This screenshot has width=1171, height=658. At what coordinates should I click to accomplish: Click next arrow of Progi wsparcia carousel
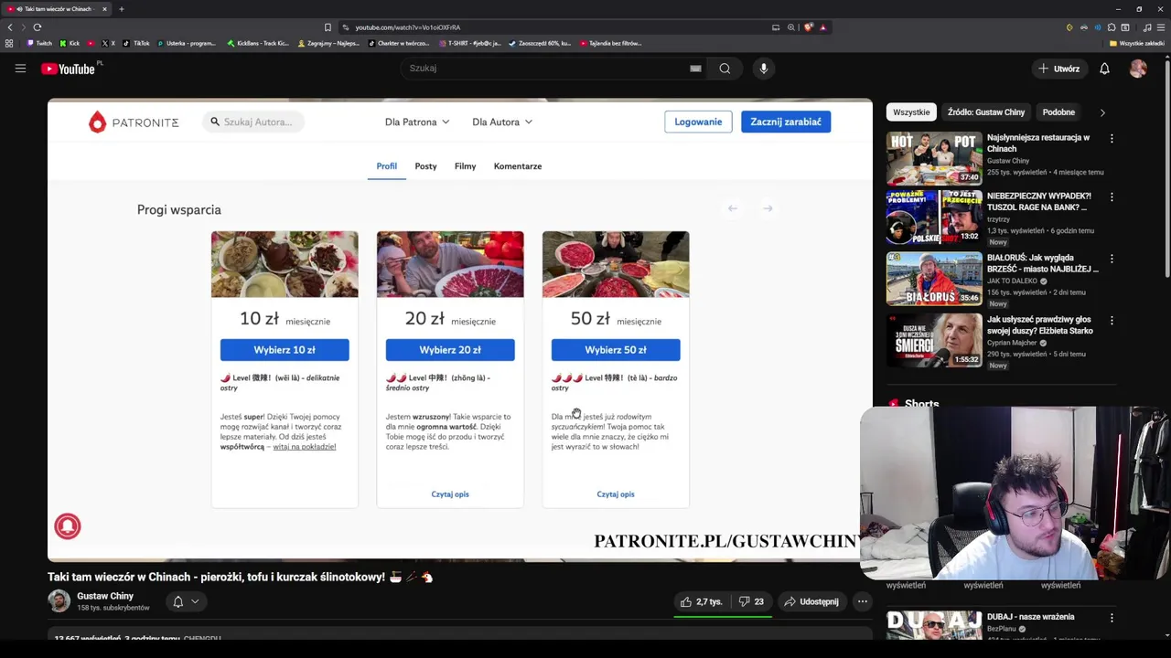tap(768, 208)
